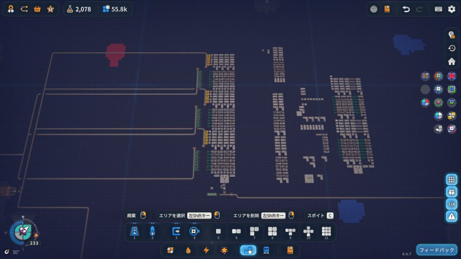Image resolution: width=461 pixels, height=259 pixels.
Task: Choose the single-tile platform in slot 5
Action: click(x=218, y=232)
